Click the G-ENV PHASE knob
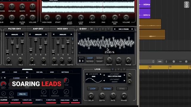 click(x=128, y=60)
